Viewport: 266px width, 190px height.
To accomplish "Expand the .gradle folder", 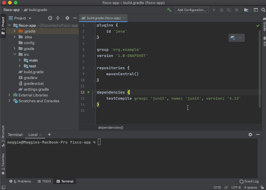I will 15,31.
